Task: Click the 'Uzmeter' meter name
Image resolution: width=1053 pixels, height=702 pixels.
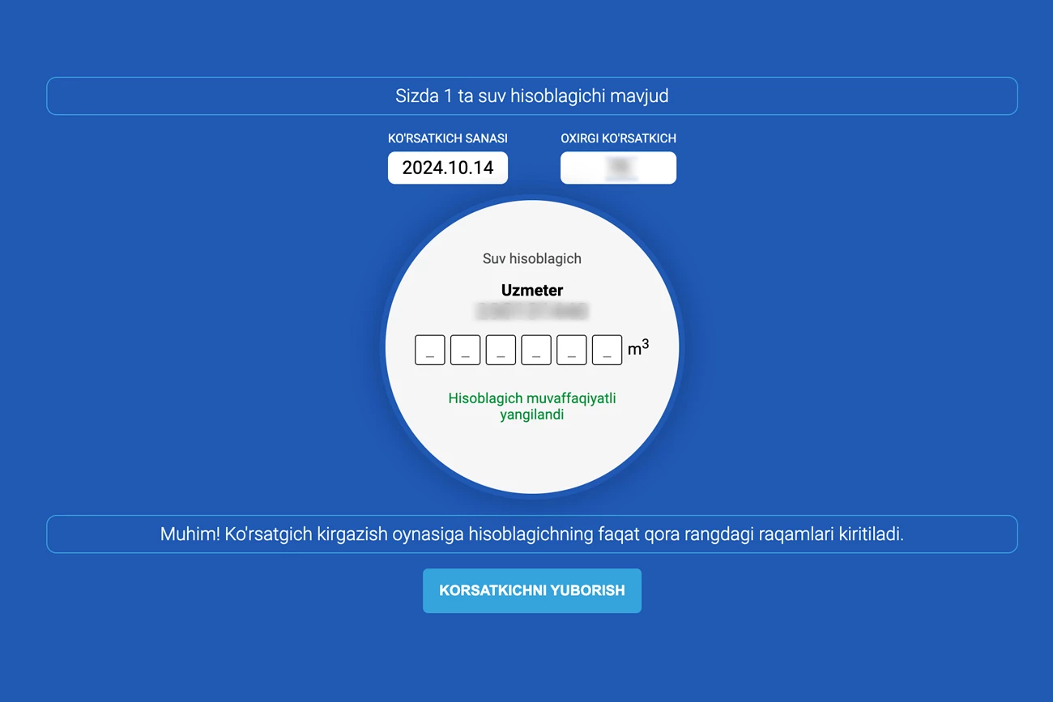Action: pyautogui.click(x=532, y=290)
